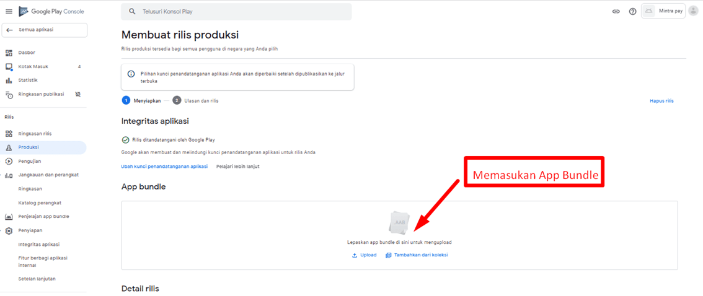Screen dimensions: 703x296
Task: Click the Ringkasan publikasi clock icon
Action: [x=9, y=95]
